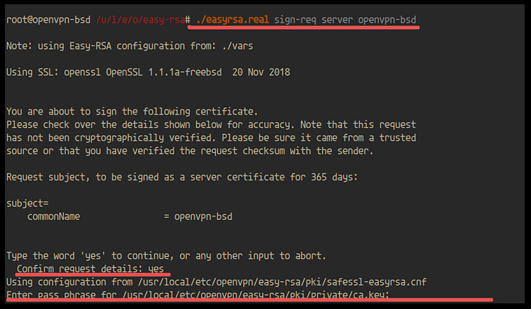Click the 'Please check over the details' line
The image size is (531, 309).
pyautogui.click(x=210, y=124)
